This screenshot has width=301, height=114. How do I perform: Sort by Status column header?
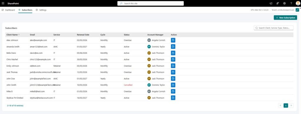[x=126, y=35]
